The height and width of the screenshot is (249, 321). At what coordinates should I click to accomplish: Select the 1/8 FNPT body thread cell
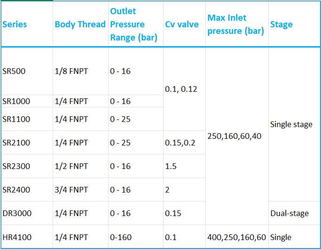(71, 72)
